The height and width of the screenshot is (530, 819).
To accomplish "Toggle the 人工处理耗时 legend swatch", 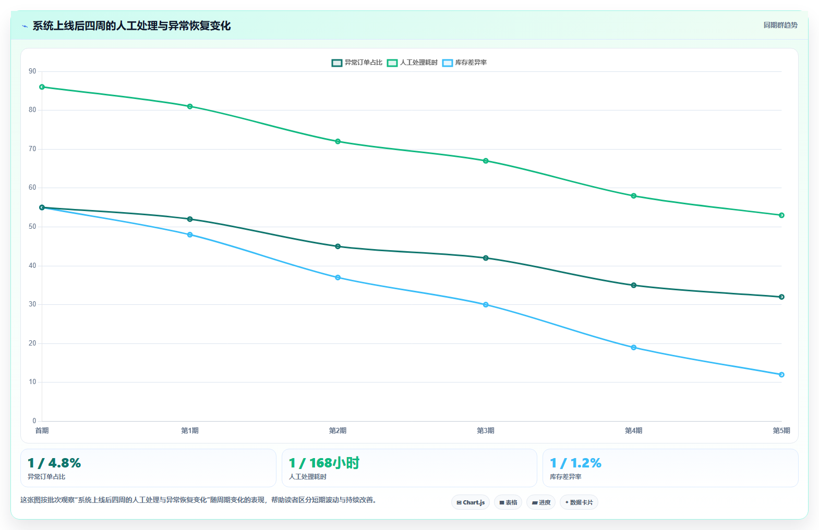I will pos(392,63).
